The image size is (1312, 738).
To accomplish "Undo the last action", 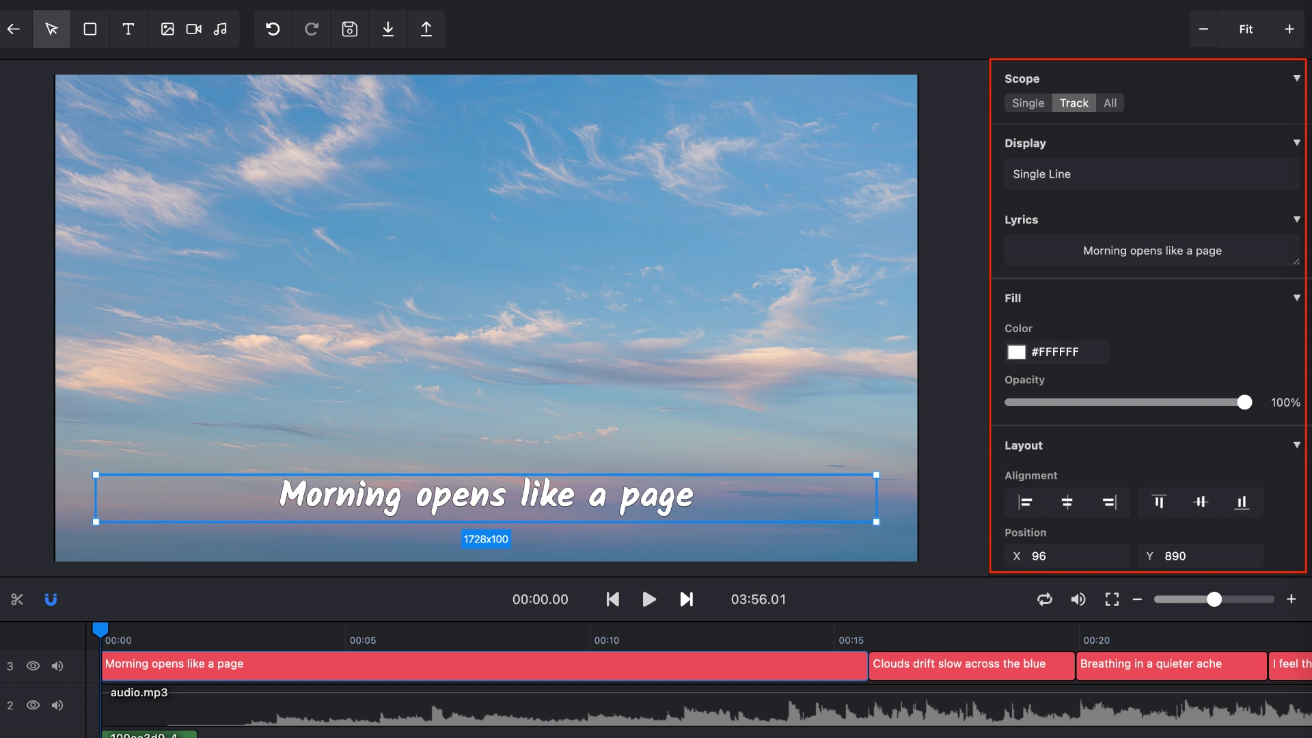I will (x=273, y=29).
